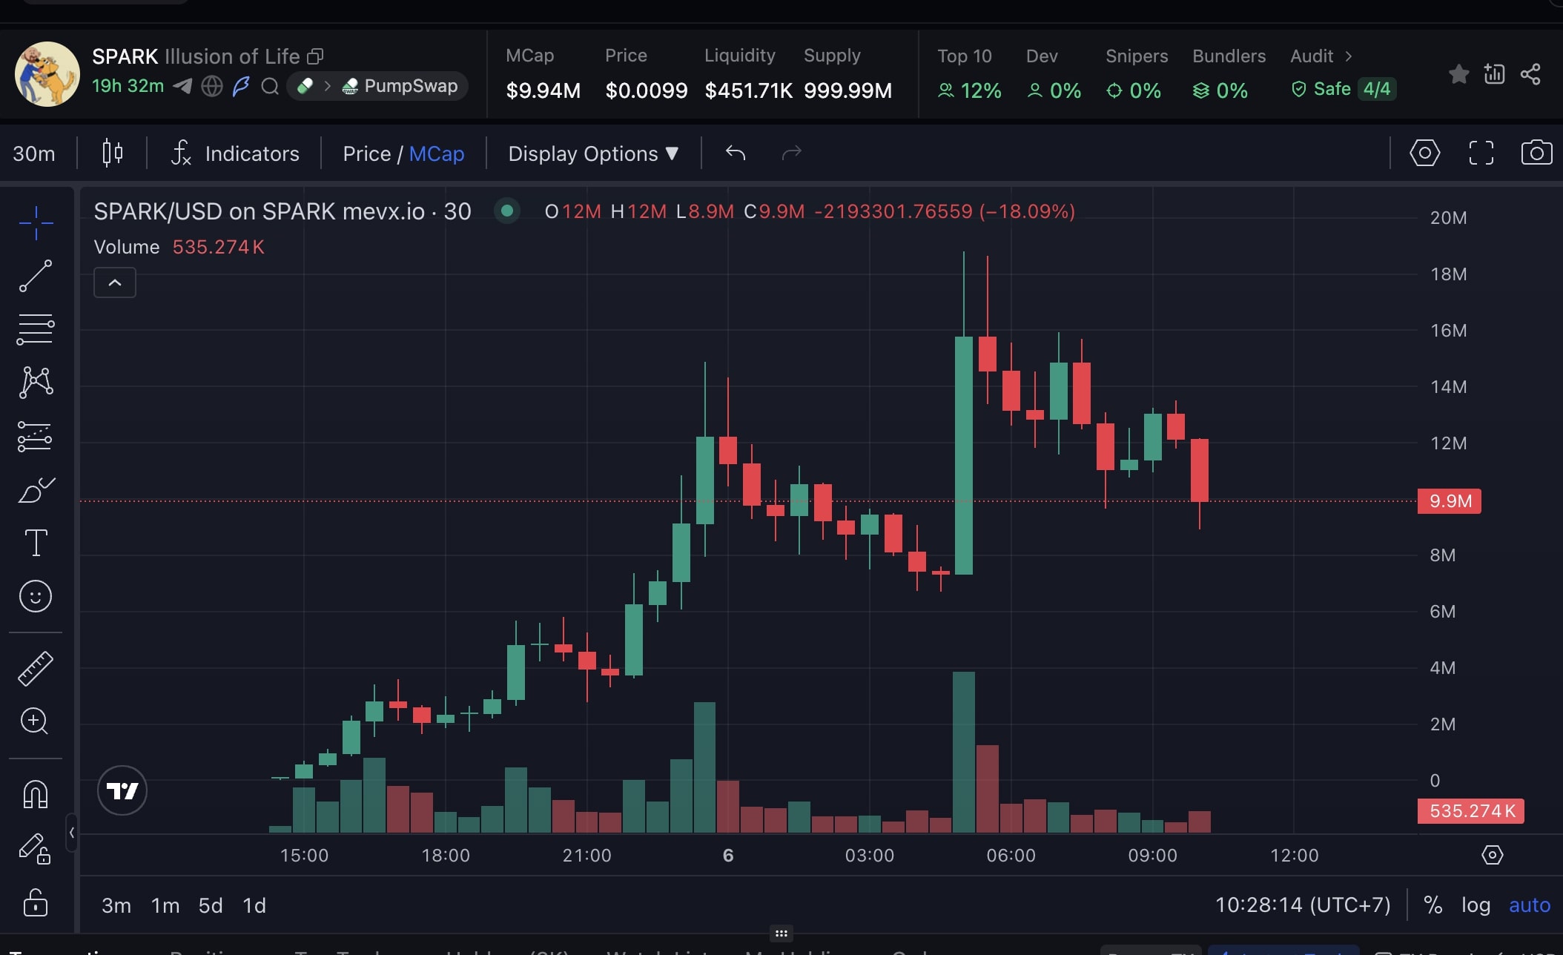The height and width of the screenshot is (955, 1563).
Task: Open the forecasting and measurement tools
Action: pos(36,437)
